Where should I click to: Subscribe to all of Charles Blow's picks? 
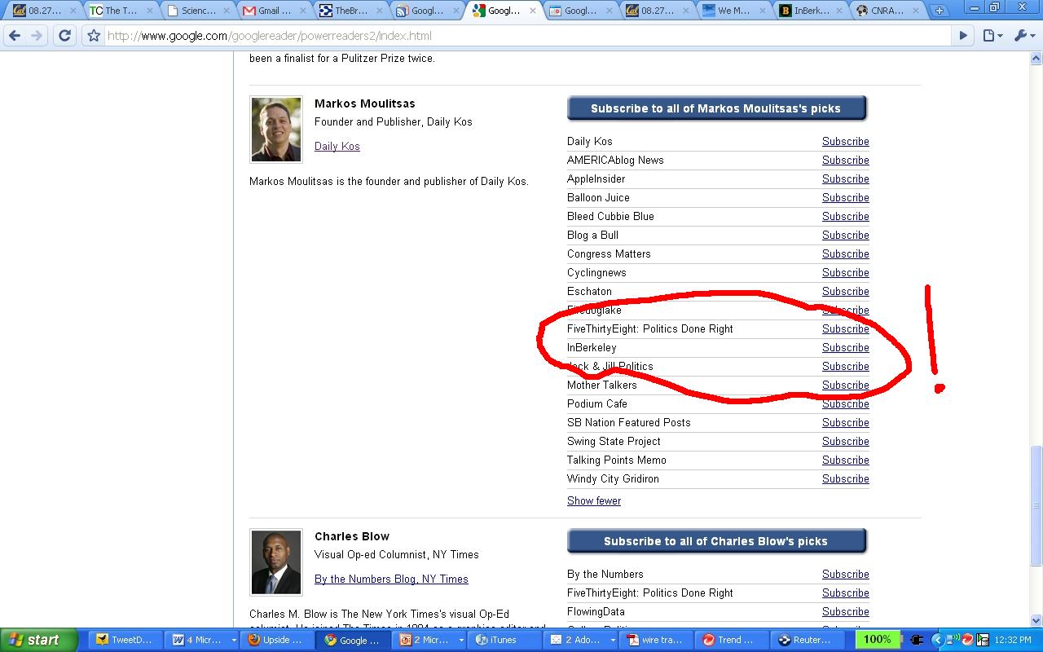716,541
